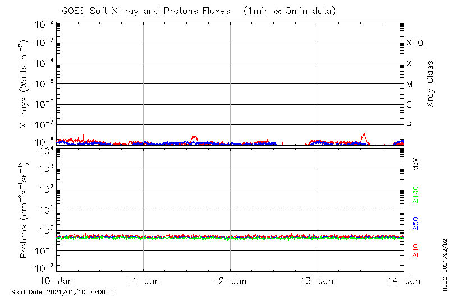449x297 pixels.
Task: Select the 12-Jan date label on the x-axis
Action: tap(230, 281)
